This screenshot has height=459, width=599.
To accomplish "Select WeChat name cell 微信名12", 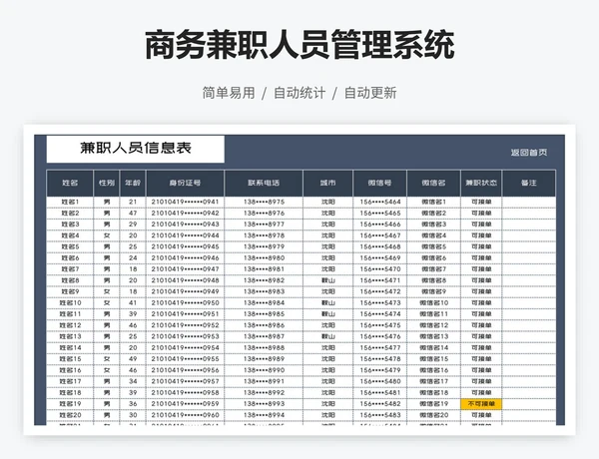I will (434, 325).
